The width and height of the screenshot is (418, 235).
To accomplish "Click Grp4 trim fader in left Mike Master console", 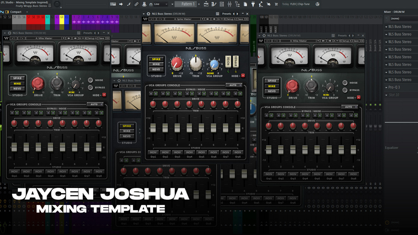I will pyautogui.click(x=50, y=147).
